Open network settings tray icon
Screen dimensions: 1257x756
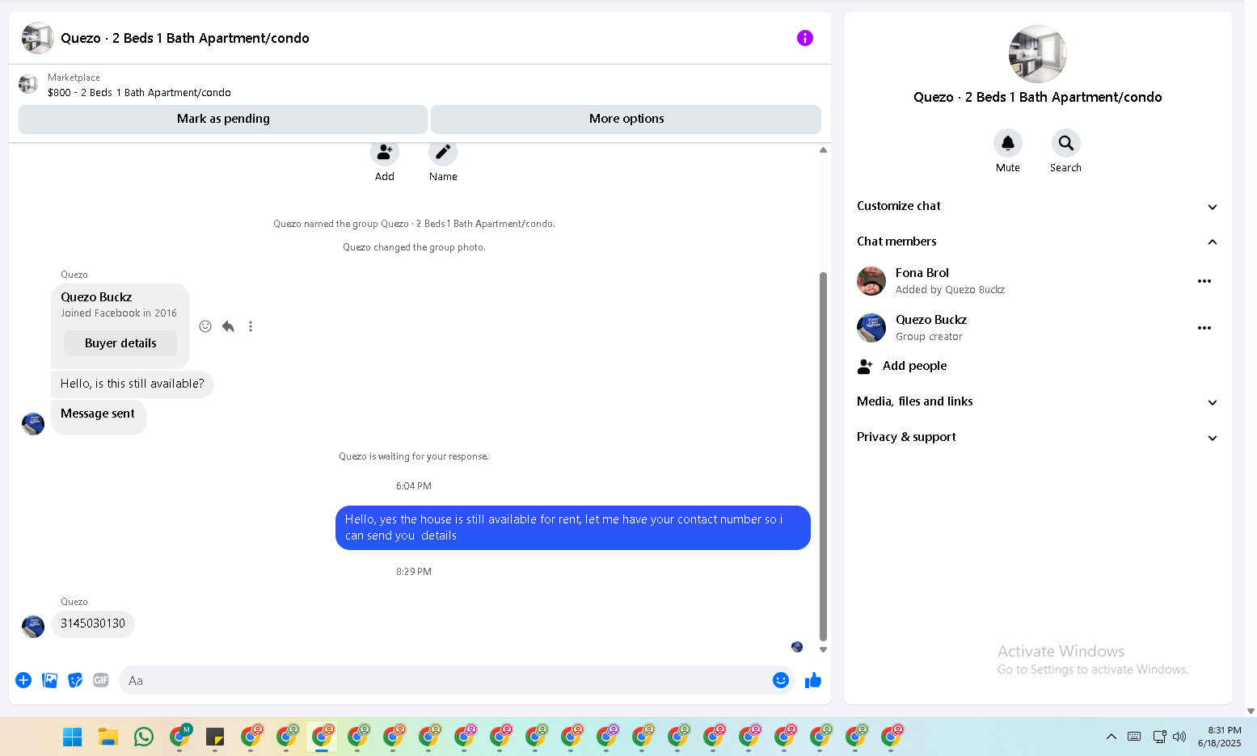click(x=1159, y=737)
